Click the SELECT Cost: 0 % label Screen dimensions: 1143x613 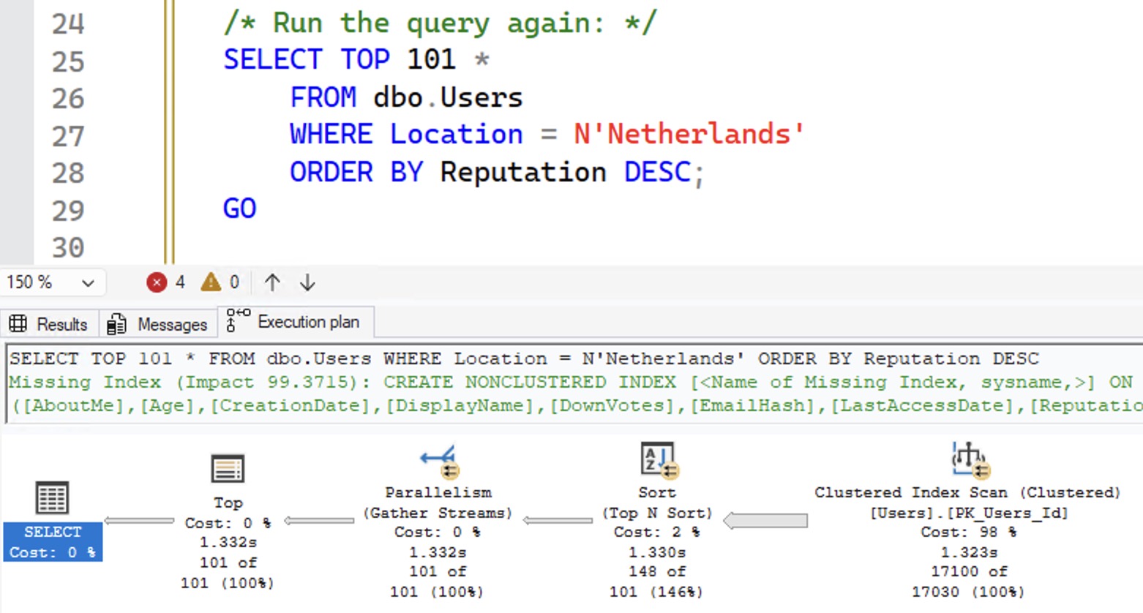click(53, 542)
